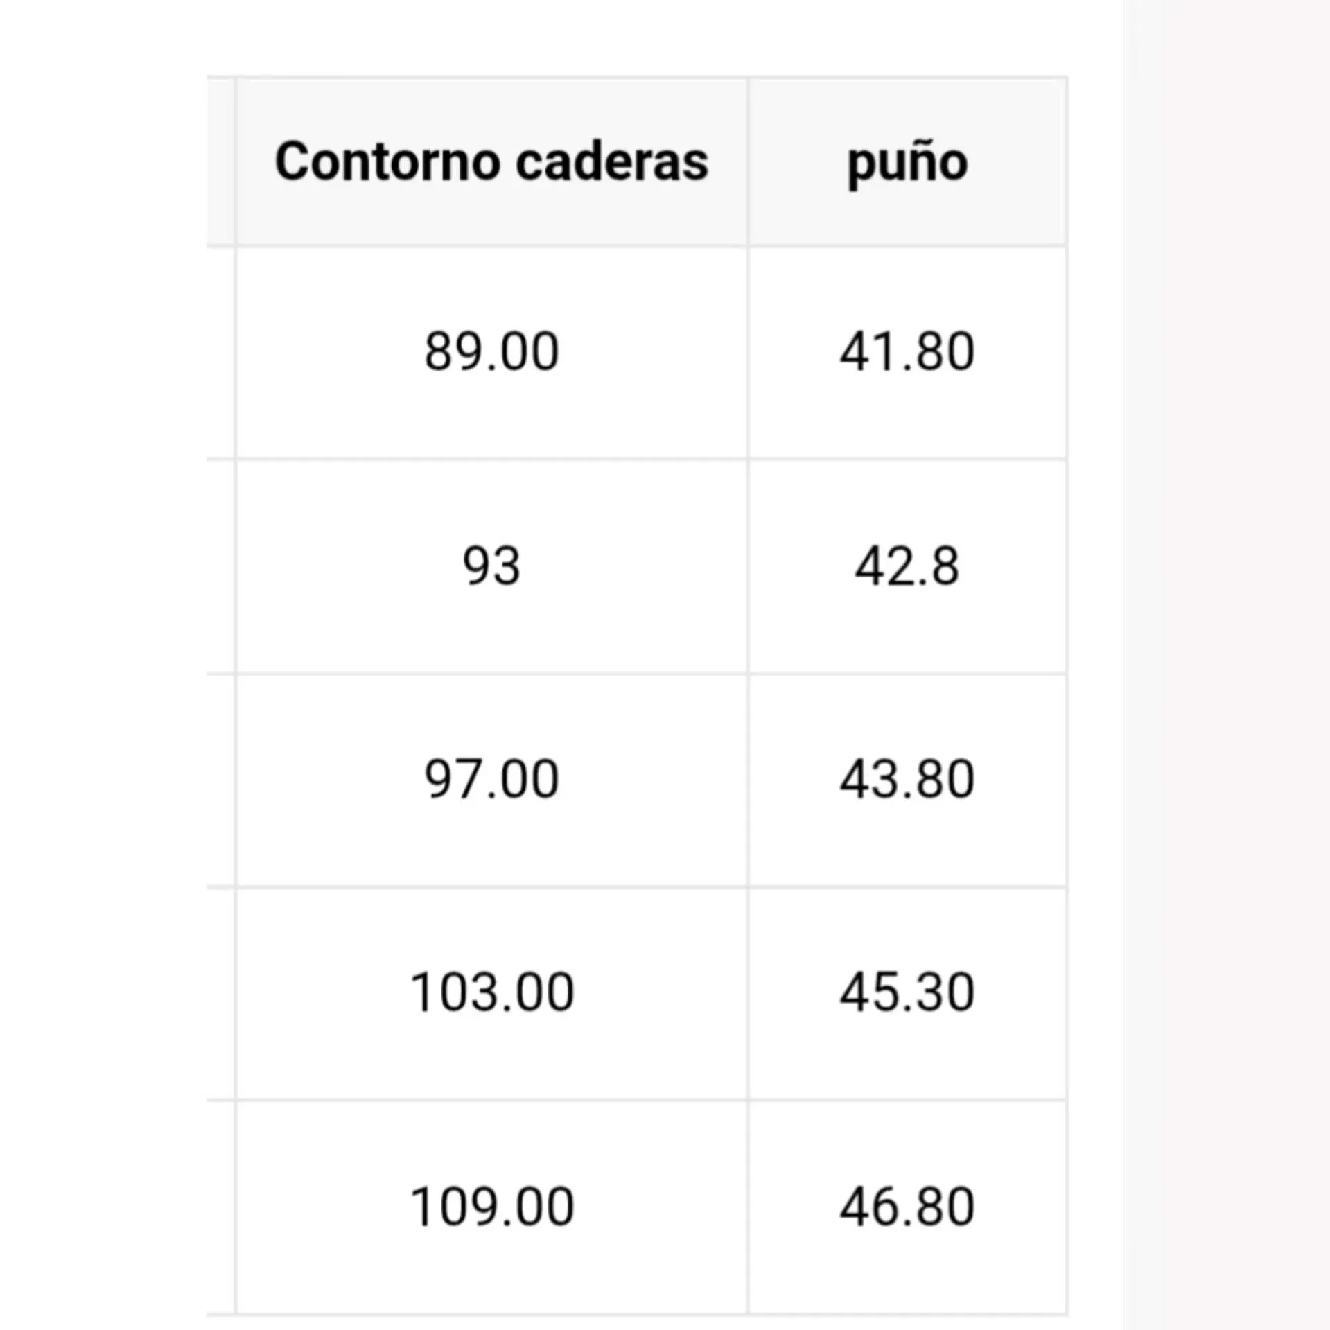Click the cut-off cell left of 109.00

coord(221,1207)
